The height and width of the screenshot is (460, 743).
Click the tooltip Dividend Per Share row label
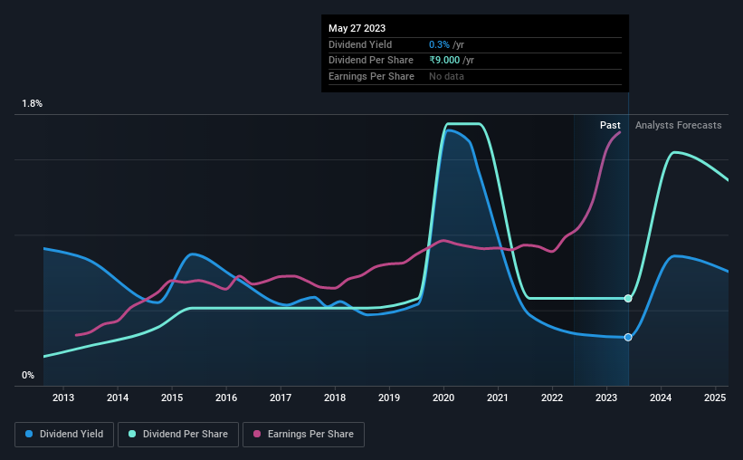371,61
